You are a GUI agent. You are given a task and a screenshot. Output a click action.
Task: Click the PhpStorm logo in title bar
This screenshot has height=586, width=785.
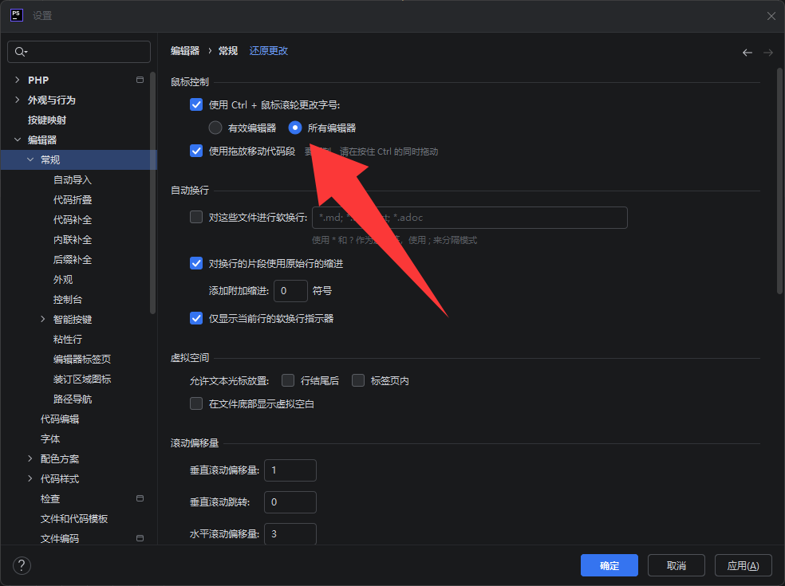(x=16, y=15)
